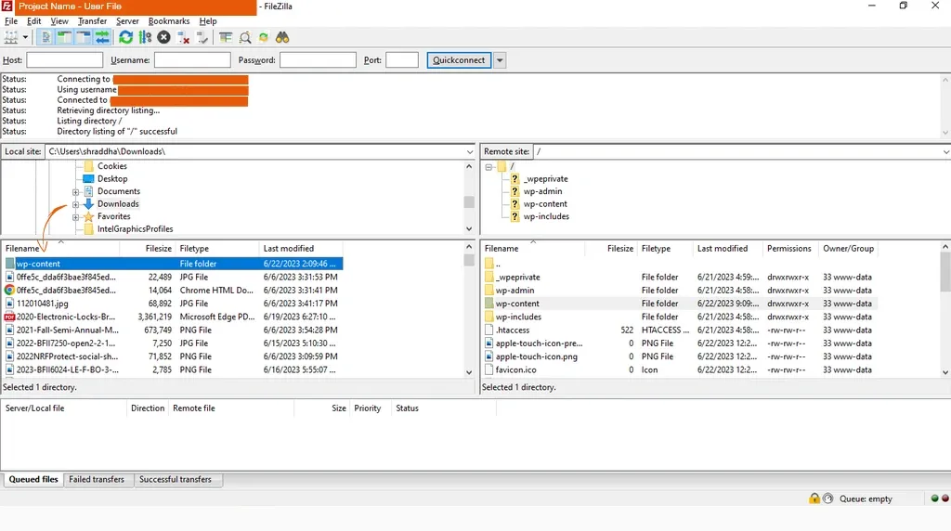Select the Chrome HTML document icon

coord(9,291)
